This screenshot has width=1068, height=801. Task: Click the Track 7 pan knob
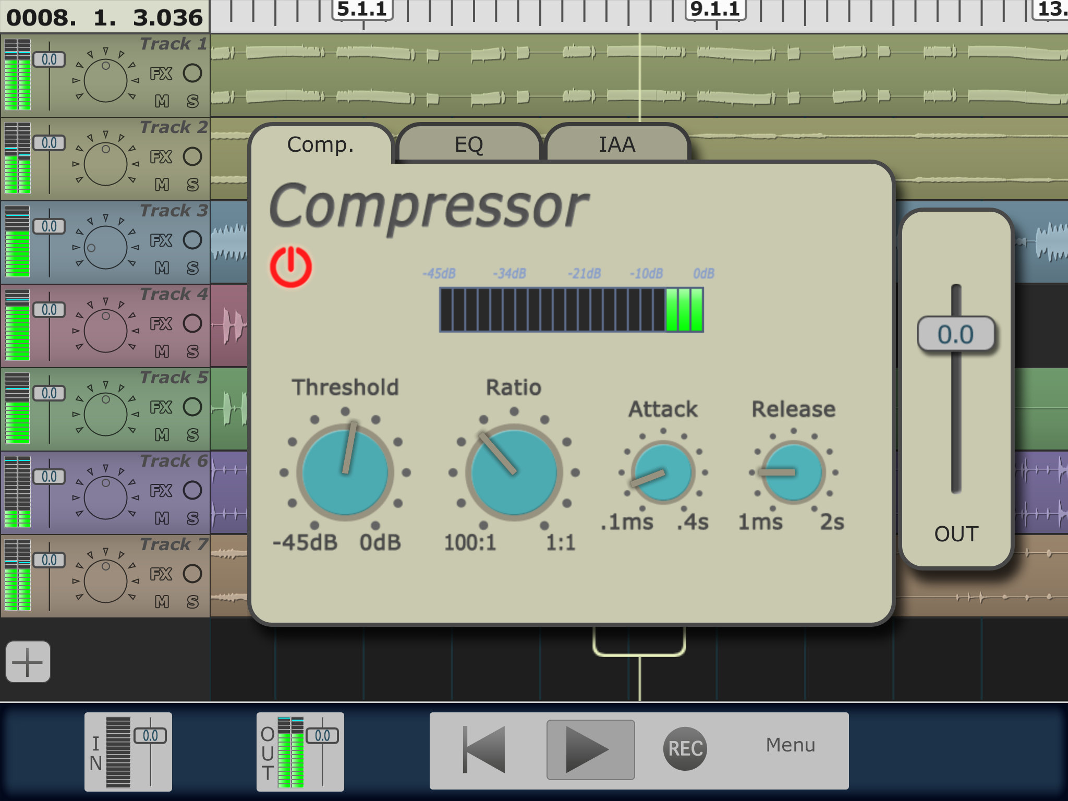[106, 581]
